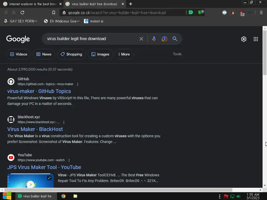Viewport: 267px width, 200px height.
Task: Expand the More search filters menu
Action: [x=124, y=54]
